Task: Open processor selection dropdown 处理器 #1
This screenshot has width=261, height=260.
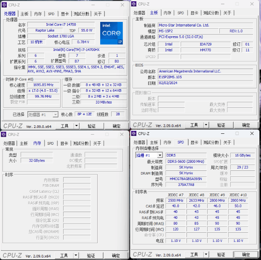Action: pyautogui.click(x=43, y=114)
